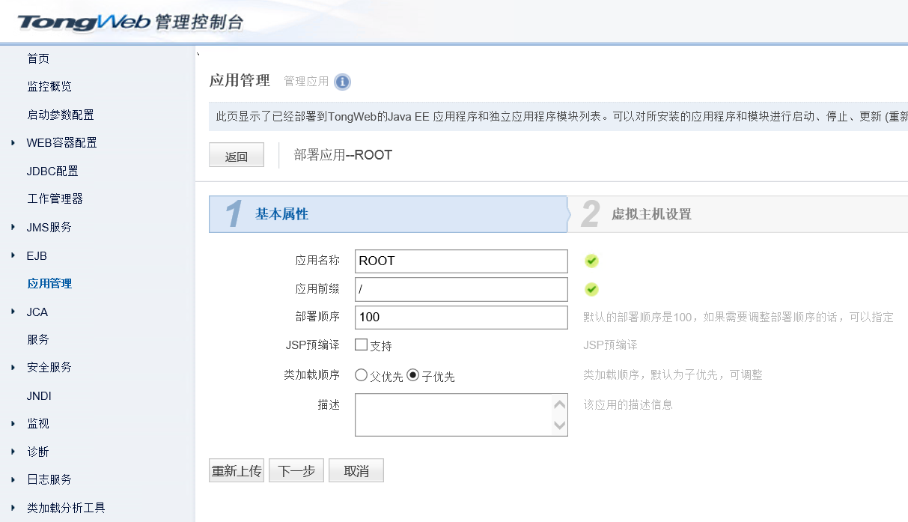Expand the JMS服务 tree arrow
Image resolution: width=908 pixels, height=522 pixels.
[13, 227]
